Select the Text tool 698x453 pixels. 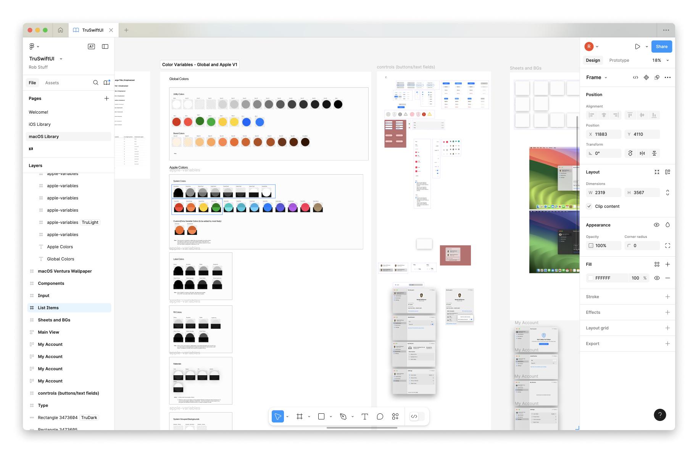365,416
